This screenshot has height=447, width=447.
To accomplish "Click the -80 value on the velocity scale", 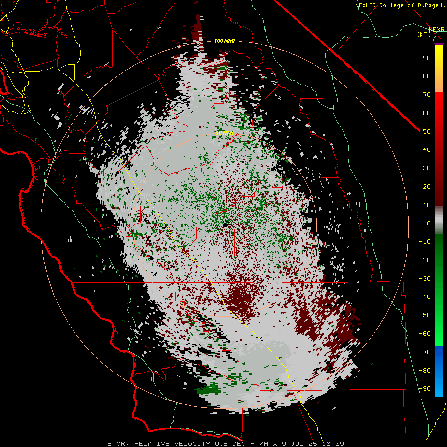I will coord(425,371).
